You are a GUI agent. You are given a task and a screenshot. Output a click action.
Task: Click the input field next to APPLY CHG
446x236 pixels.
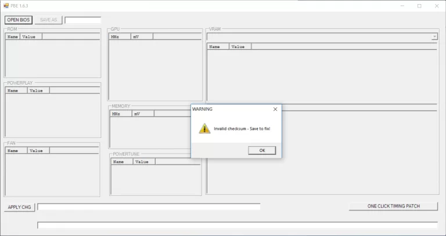[x=149, y=207]
